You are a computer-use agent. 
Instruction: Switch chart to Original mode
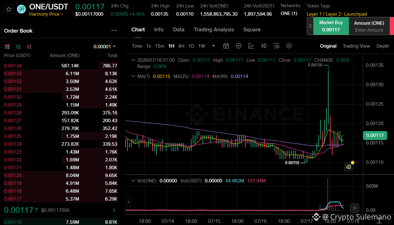pos(328,46)
